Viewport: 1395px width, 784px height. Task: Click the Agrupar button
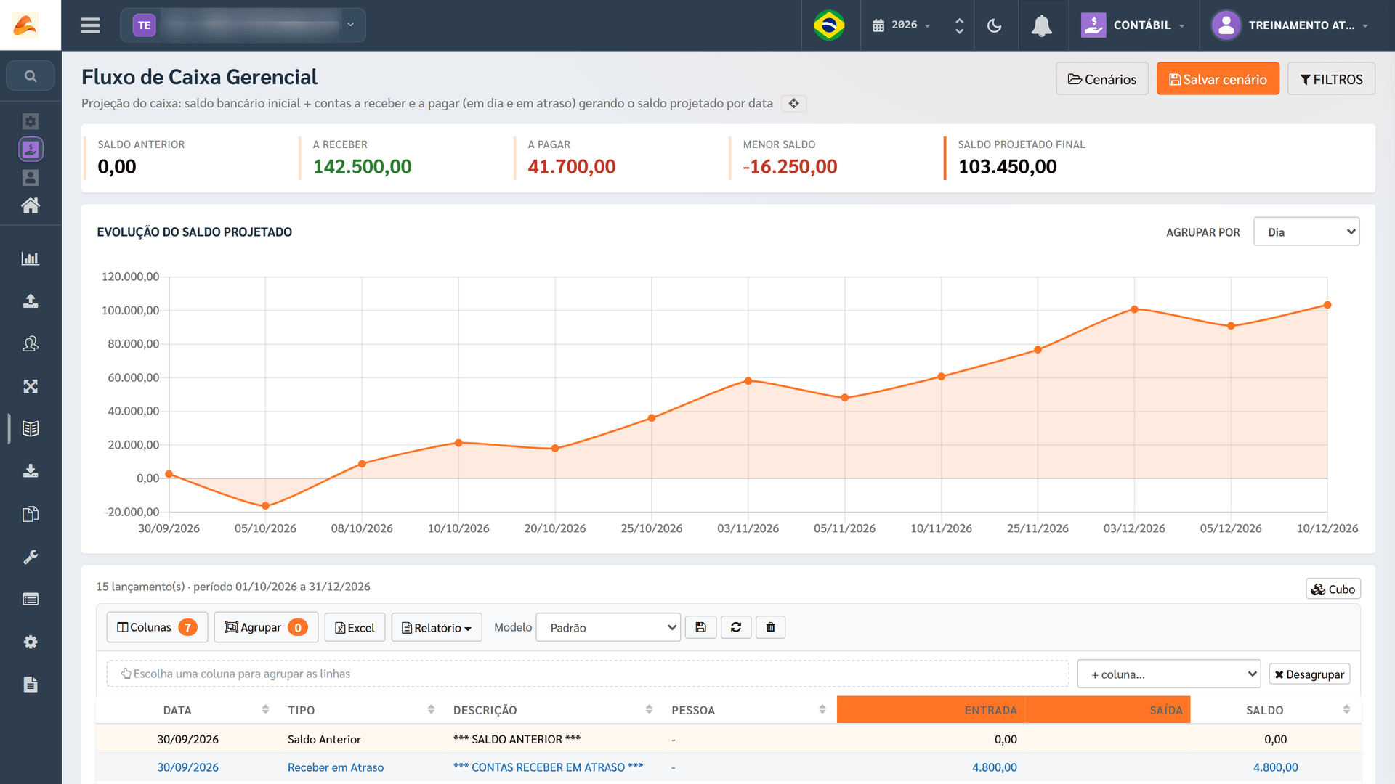(x=266, y=627)
